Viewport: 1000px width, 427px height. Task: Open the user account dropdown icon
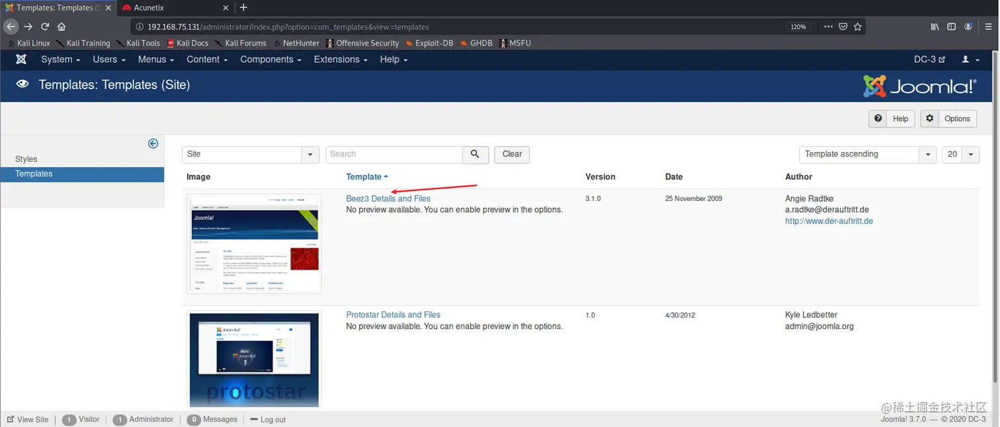pos(970,59)
